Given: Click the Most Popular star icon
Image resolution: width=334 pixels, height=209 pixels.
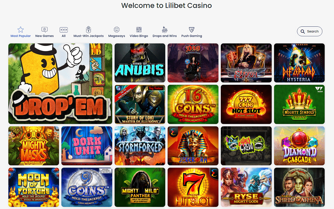Looking at the screenshot, I should (x=20, y=30).
